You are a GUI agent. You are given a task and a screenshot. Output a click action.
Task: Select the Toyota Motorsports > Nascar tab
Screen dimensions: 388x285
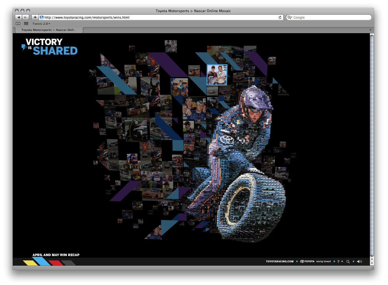[49, 30]
